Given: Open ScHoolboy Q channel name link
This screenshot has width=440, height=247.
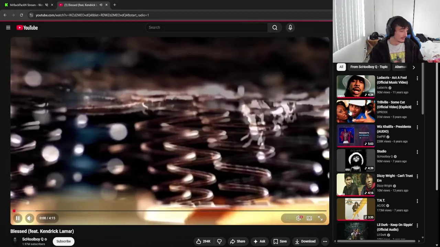Looking at the screenshot, I should pos(33,239).
